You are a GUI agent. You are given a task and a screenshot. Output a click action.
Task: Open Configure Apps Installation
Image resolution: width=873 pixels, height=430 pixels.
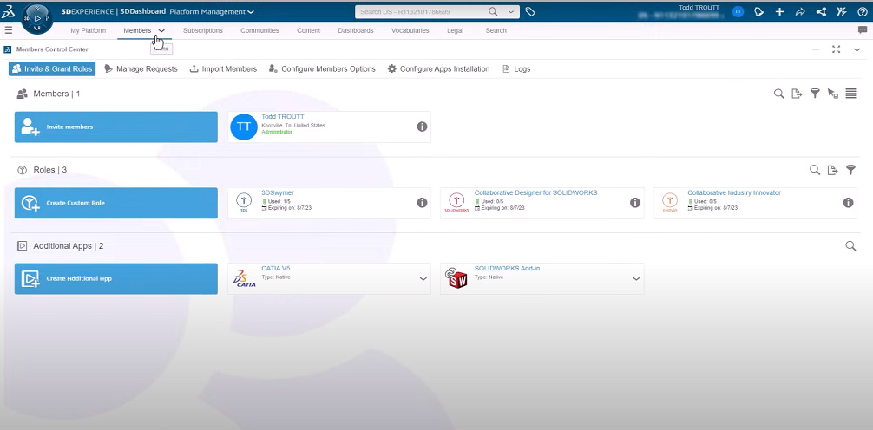point(439,69)
